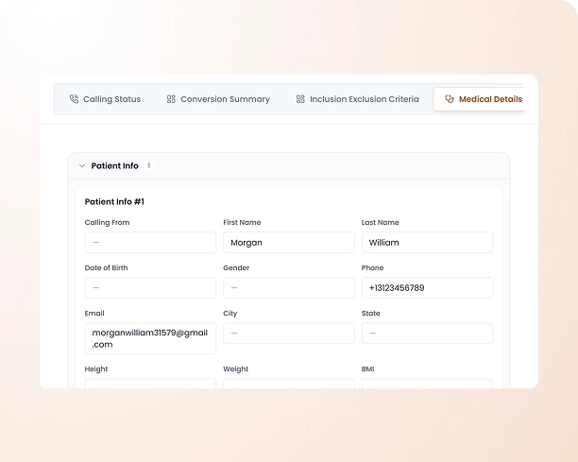Switch to Conversion Summary tab

(218, 99)
